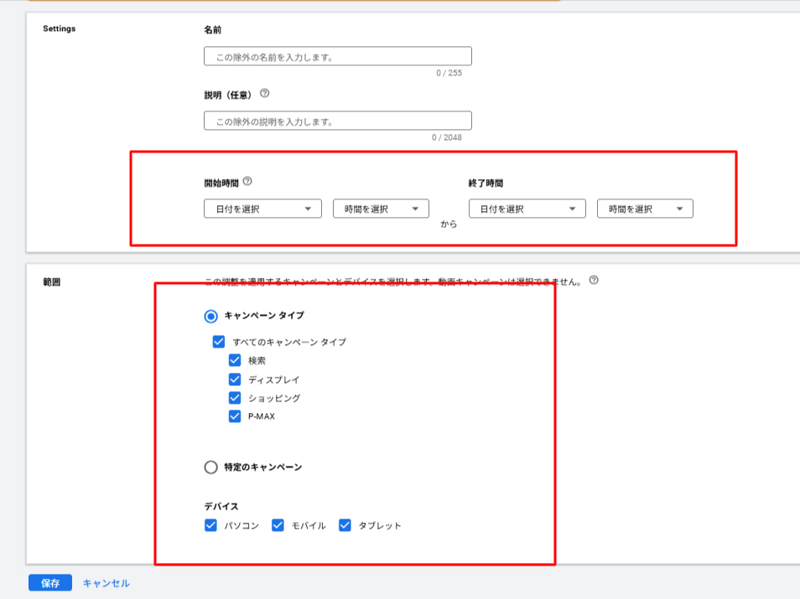
Task: Select the キャンペーン タイプ radio button
Action: tap(211, 316)
